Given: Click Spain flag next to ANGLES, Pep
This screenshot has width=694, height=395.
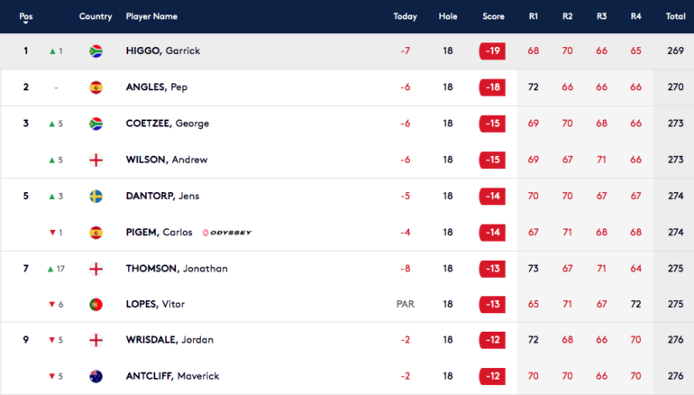Looking at the screenshot, I should [x=96, y=87].
